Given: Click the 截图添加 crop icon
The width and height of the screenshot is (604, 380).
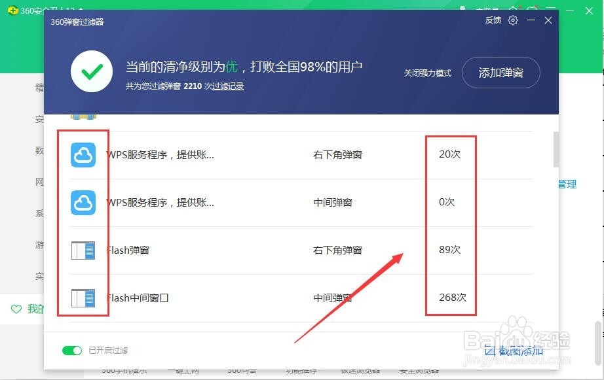Looking at the screenshot, I should tap(489, 351).
